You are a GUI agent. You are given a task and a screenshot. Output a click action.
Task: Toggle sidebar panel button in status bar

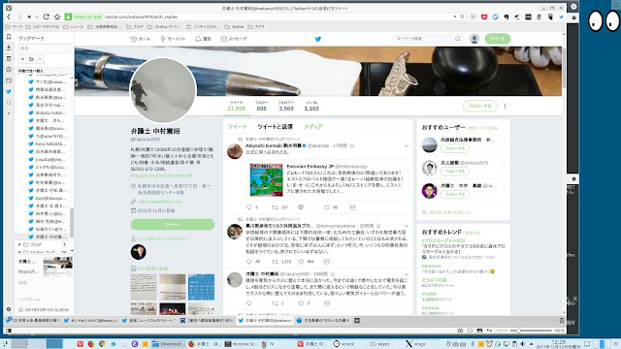[9, 331]
